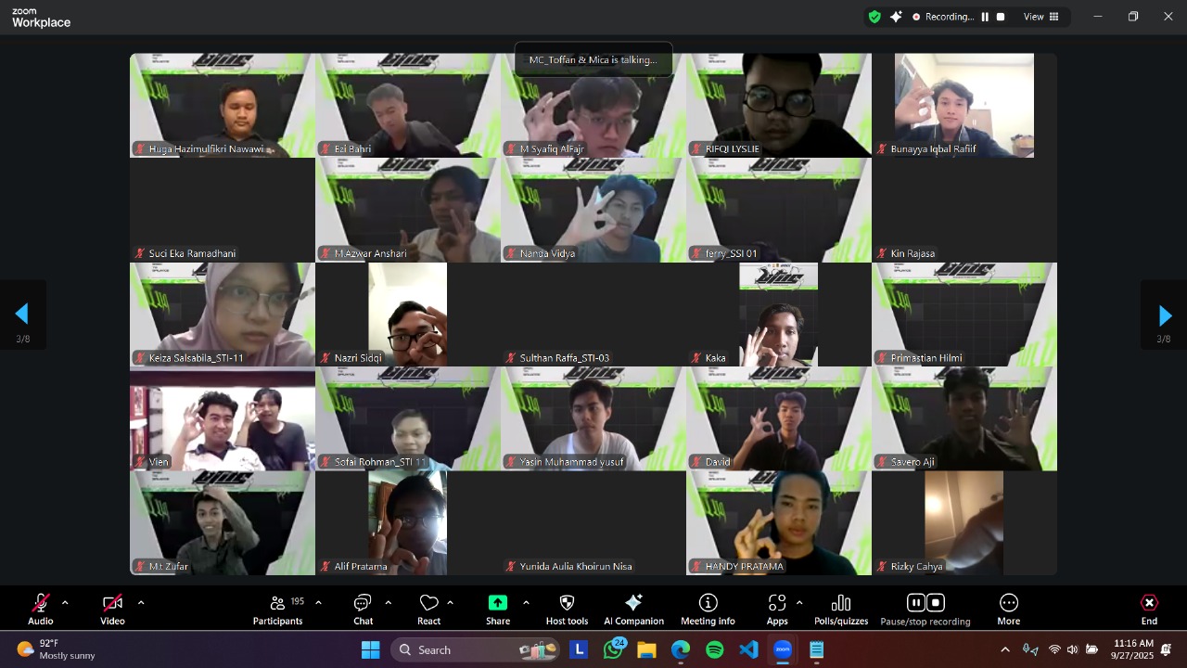
Task: Open the Zoom Apps panel
Action: point(777,610)
